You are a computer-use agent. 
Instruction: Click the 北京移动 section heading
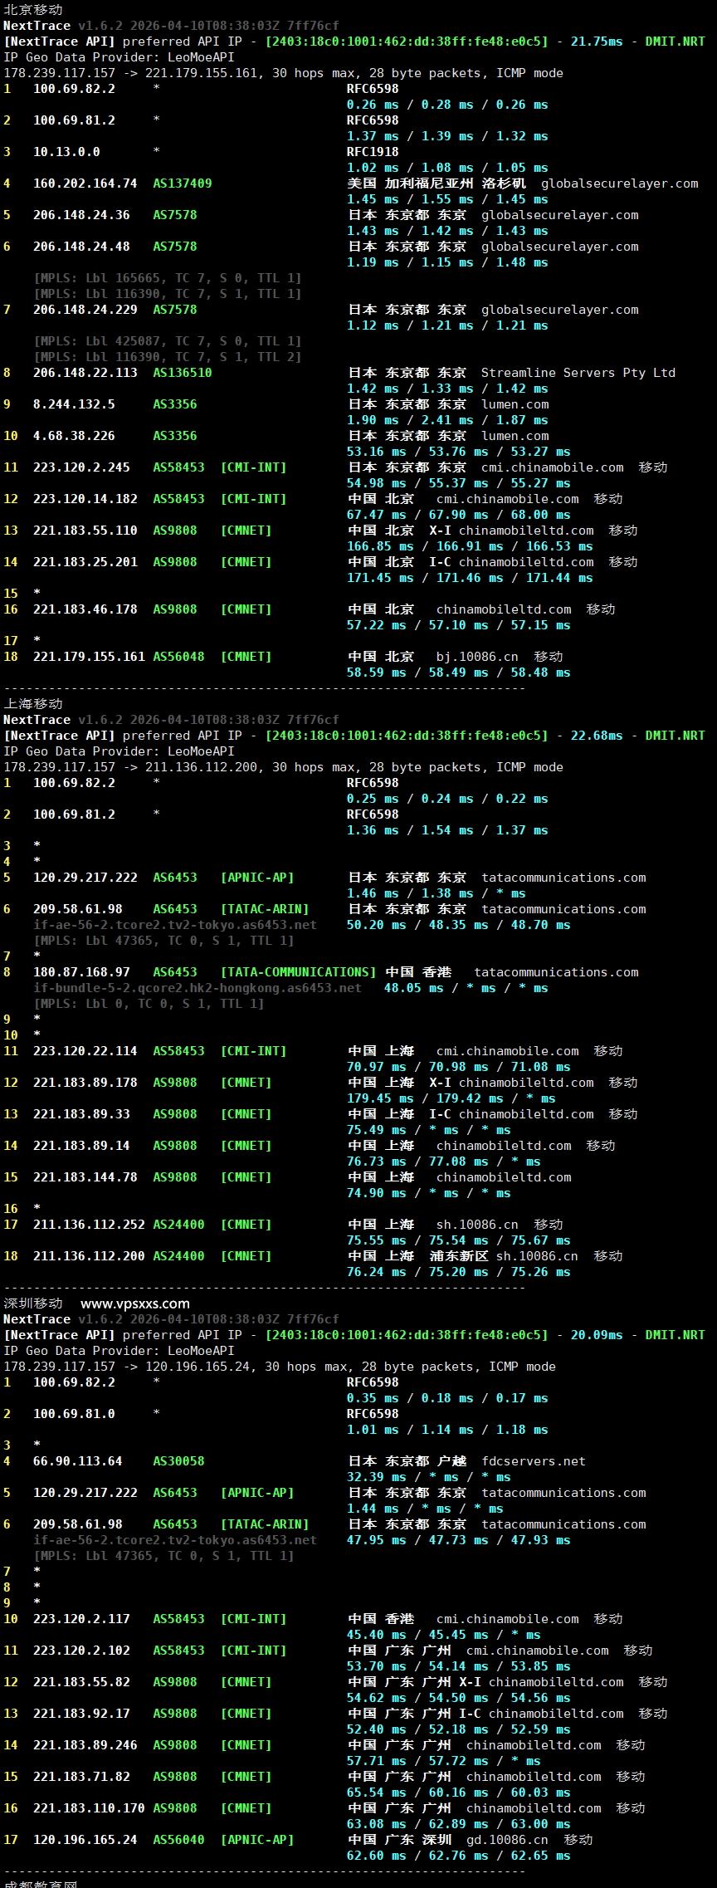pyautogui.click(x=33, y=9)
